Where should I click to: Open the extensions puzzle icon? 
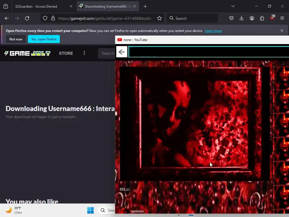coord(262,18)
